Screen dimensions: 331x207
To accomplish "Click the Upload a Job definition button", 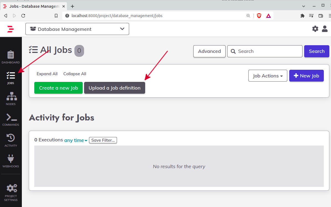I will point(114,88).
